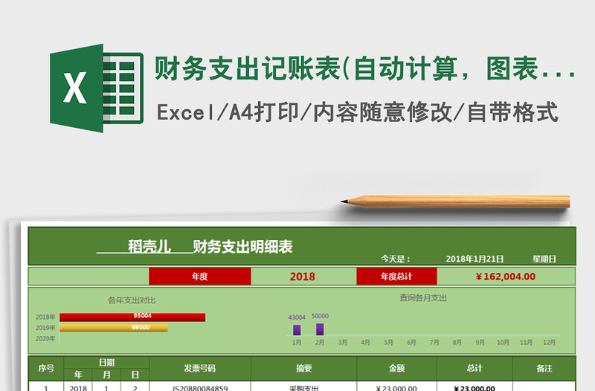Click the purple February bar showing 50000
Viewport: 595px width, 391px height.
click(x=320, y=329)
